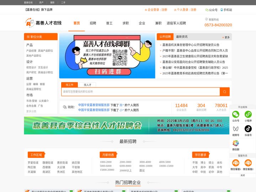Open the 企业 navigation item
Image resolution: width=256 pixels, height=192 pixels.
pos(142,23)
